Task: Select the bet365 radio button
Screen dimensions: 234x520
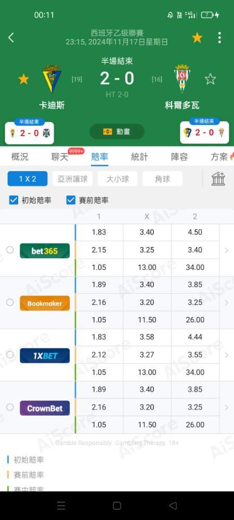Action: coord(10,250)
